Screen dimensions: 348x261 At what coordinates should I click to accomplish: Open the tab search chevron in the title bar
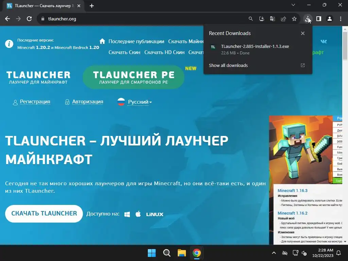click(x=293, y=5)
